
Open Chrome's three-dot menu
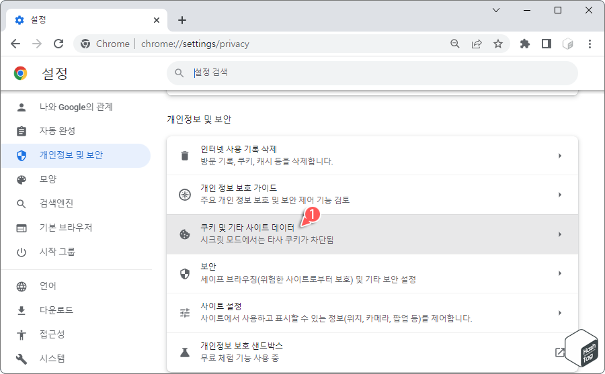pos(590,44)
